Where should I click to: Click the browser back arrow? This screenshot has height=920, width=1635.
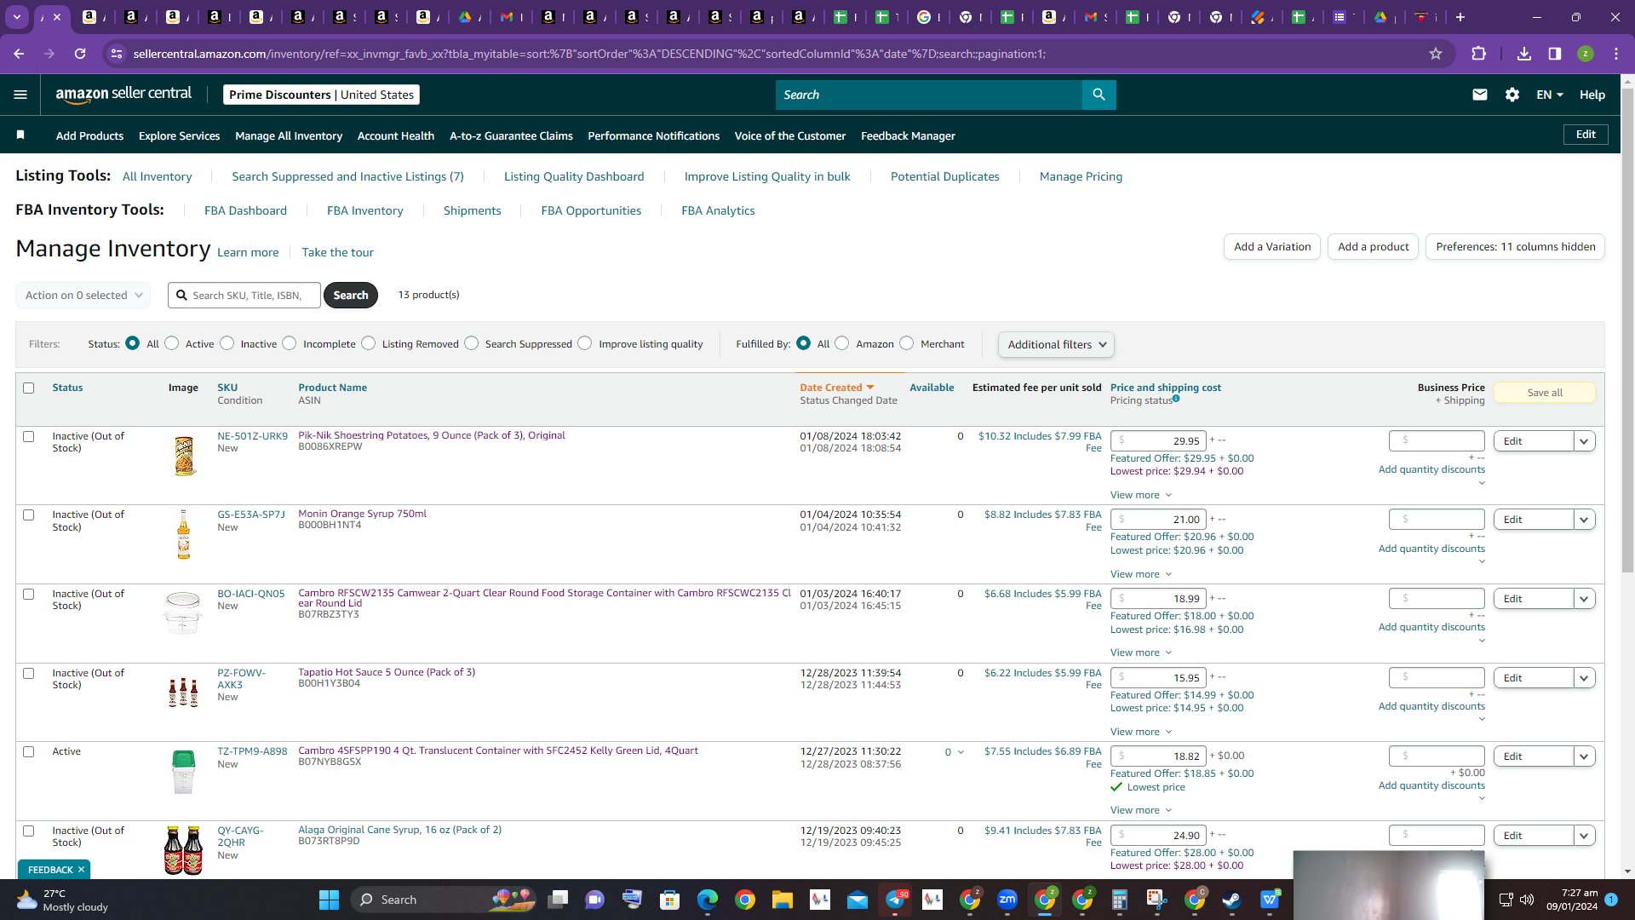tap(19, 54)
